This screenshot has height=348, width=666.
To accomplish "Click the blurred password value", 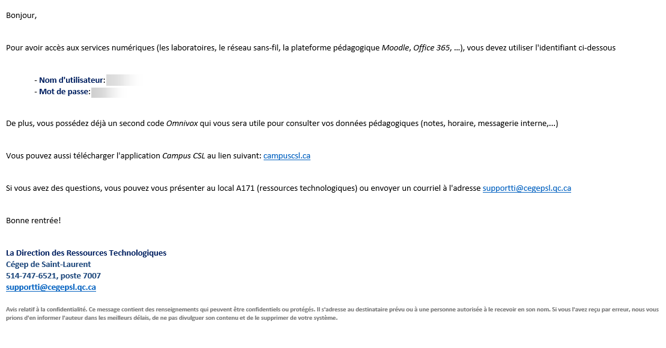I will click(107, 92).
